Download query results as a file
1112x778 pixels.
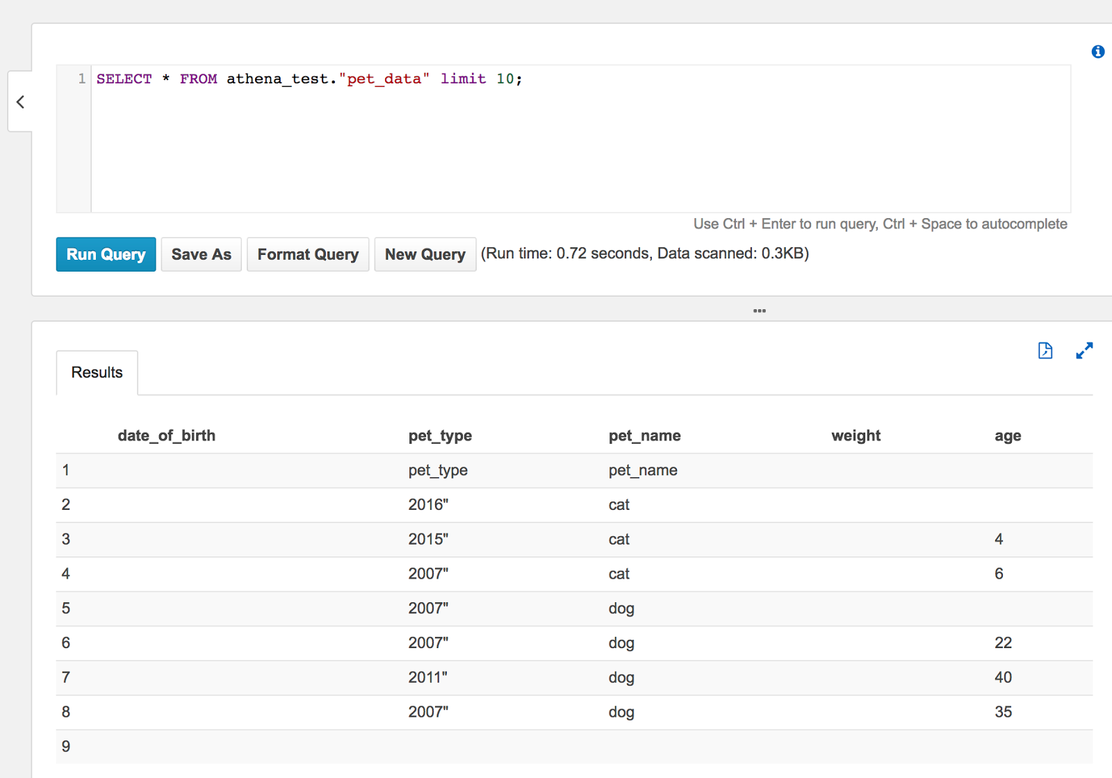click(x=1045, y=351)
